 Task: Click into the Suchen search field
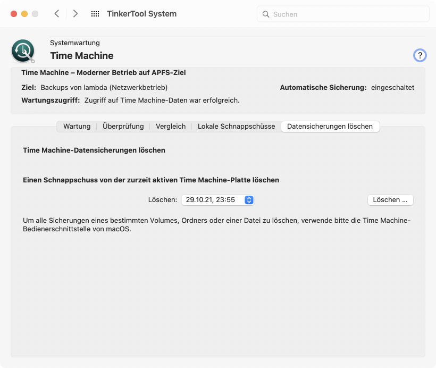click(343, 14)
